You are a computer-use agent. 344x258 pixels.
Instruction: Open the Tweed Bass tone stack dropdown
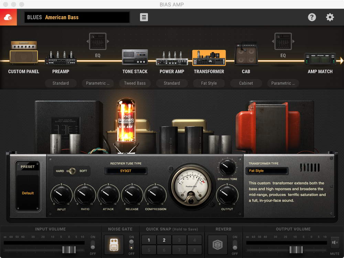click(135, 83)
